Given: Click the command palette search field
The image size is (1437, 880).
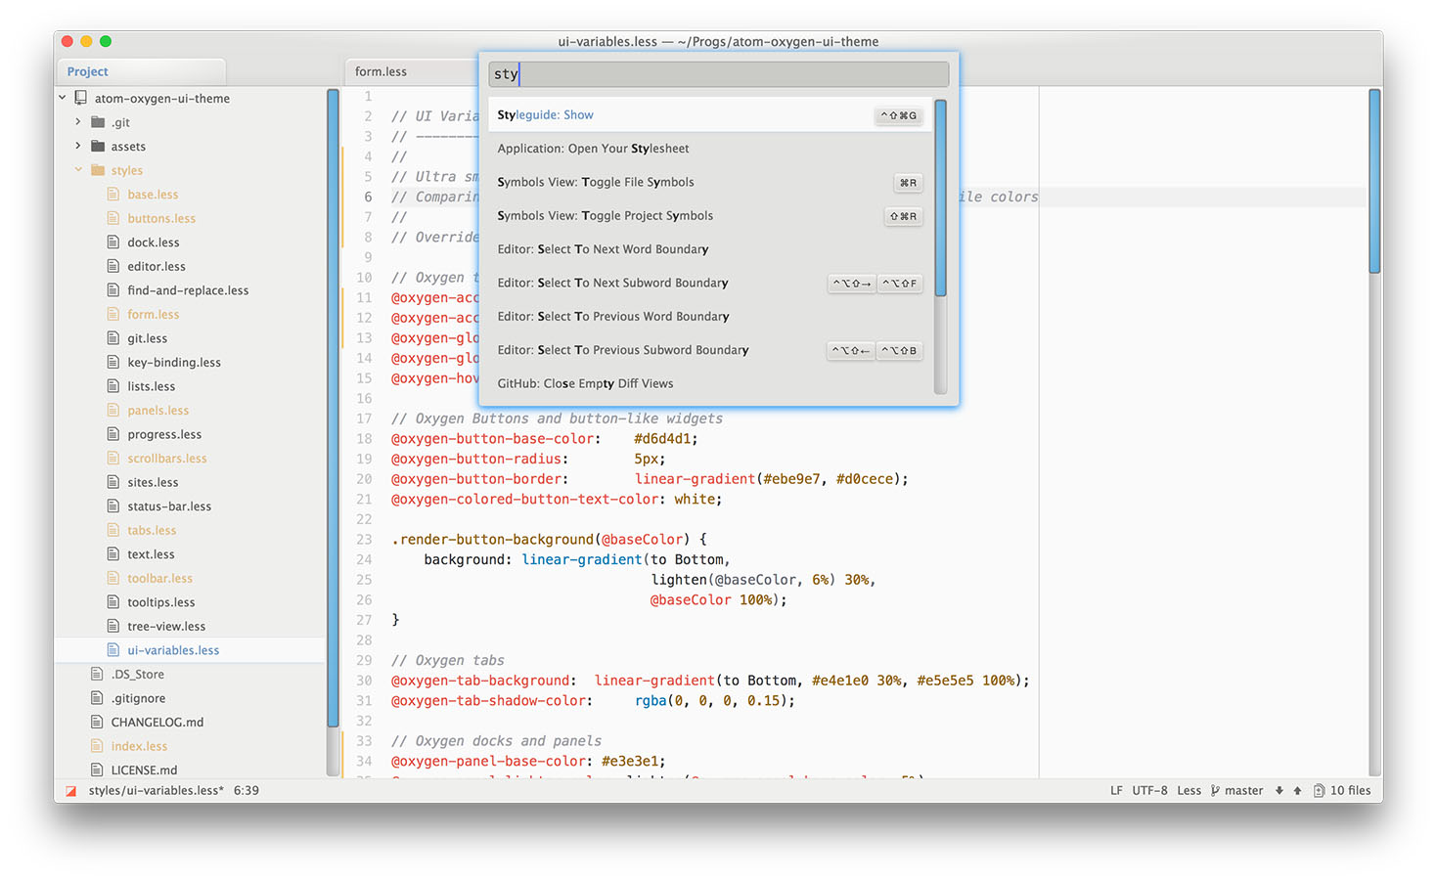Looking at the screenshot, I should (x=719, y=74).
